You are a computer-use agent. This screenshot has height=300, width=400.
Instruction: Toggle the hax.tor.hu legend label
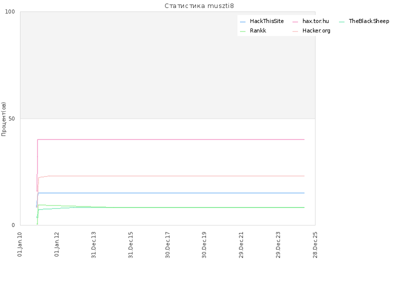coord(315,21)
